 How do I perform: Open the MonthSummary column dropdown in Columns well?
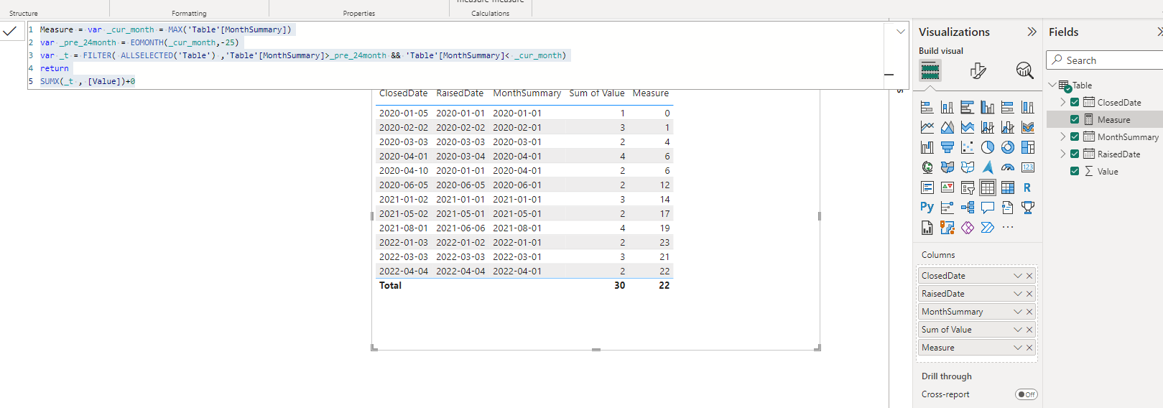[1018, 312]
